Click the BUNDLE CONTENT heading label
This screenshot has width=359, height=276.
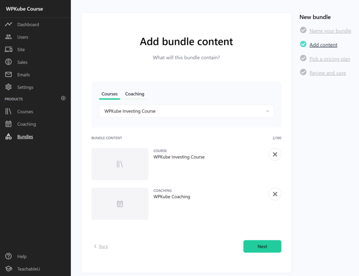pyautogui.click(x=107, y=138)
